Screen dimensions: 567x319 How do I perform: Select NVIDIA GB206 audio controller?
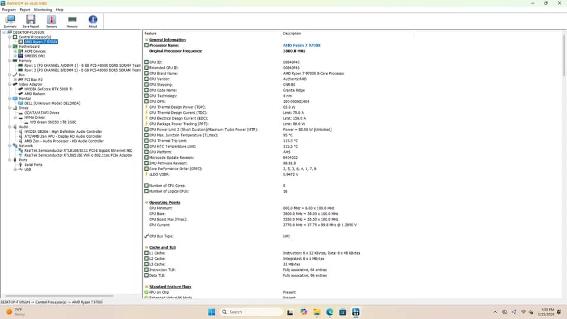tap(63, 132)
